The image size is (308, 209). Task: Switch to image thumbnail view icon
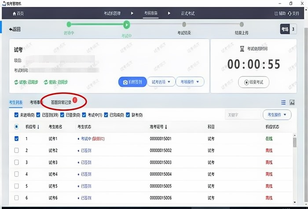292,102
